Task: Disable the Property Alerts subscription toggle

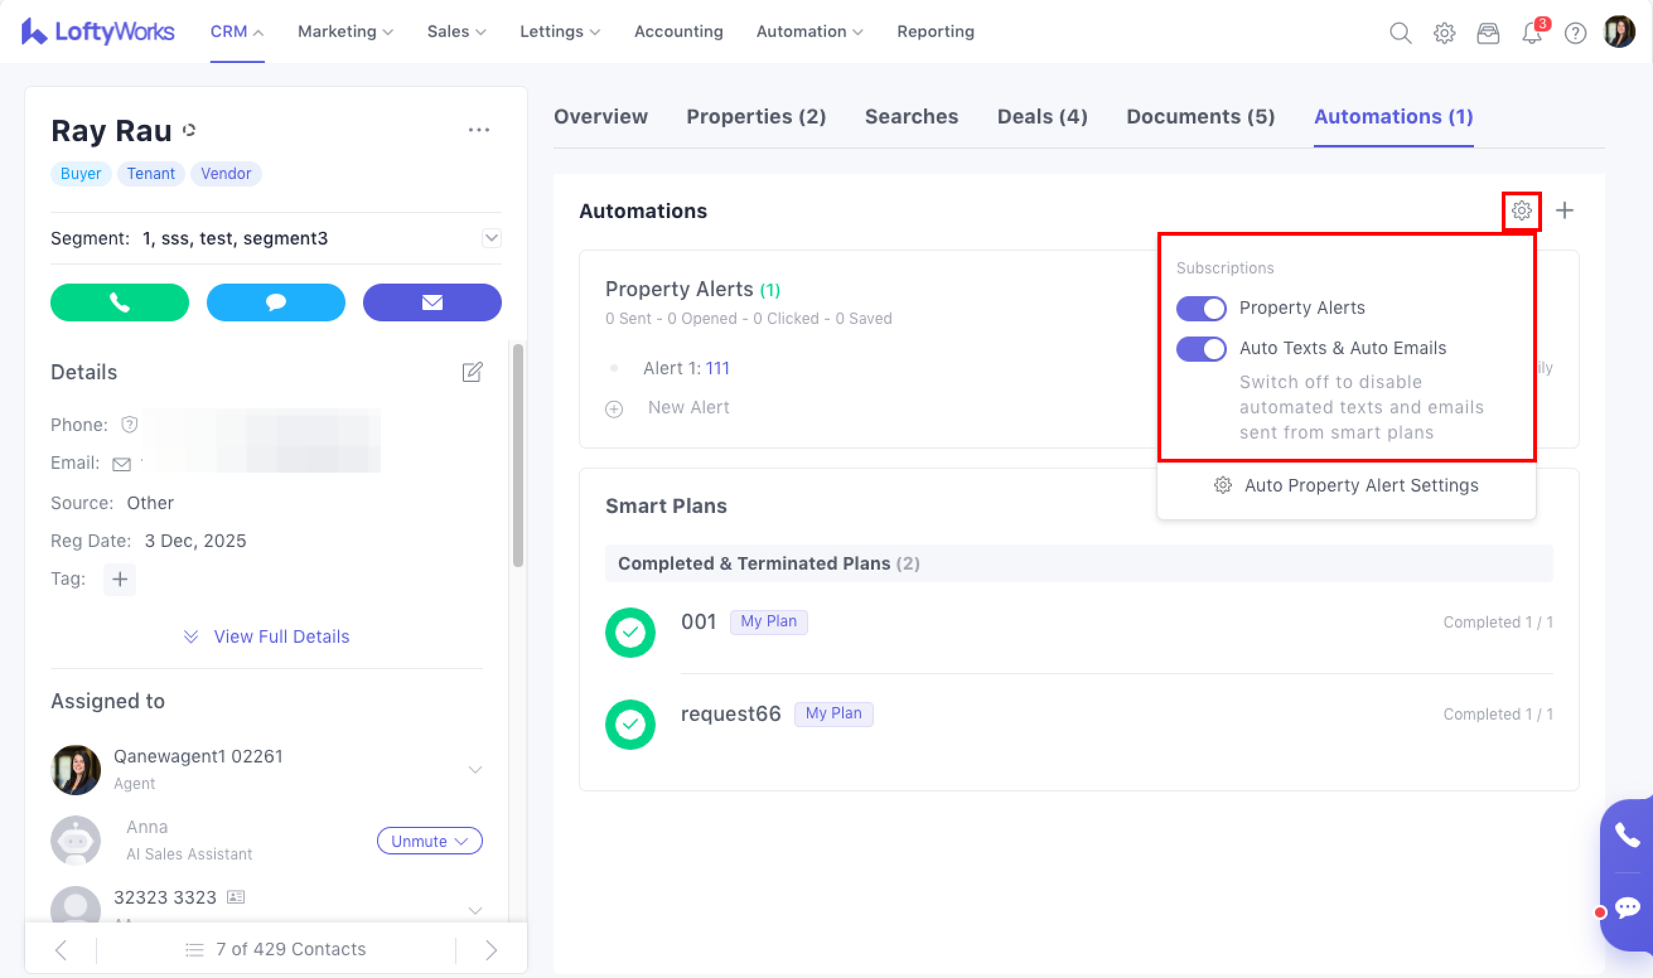Action: [x=1201, y=308]
